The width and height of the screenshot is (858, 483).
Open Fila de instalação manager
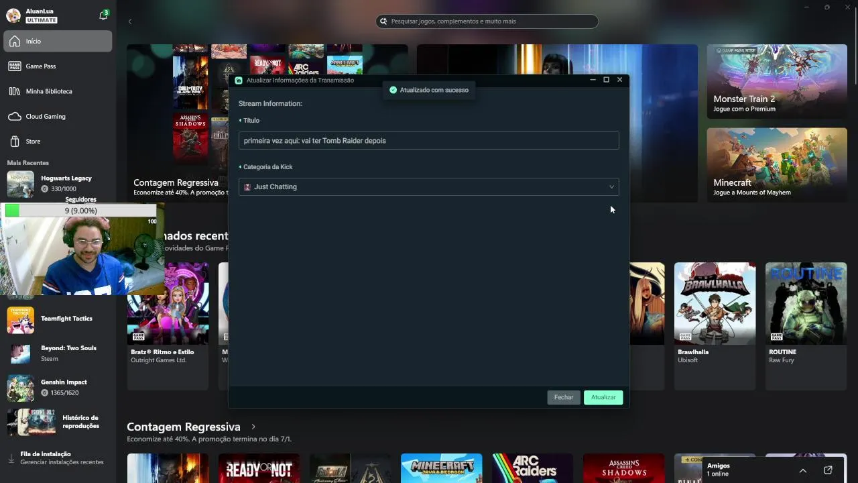click(x=58, y=458)
